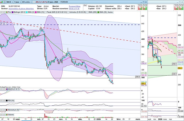Click the 311,98 green price label

tap(144, 73)
